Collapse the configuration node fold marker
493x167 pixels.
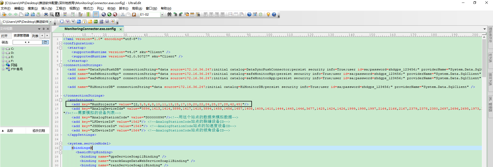pos(60,44)
